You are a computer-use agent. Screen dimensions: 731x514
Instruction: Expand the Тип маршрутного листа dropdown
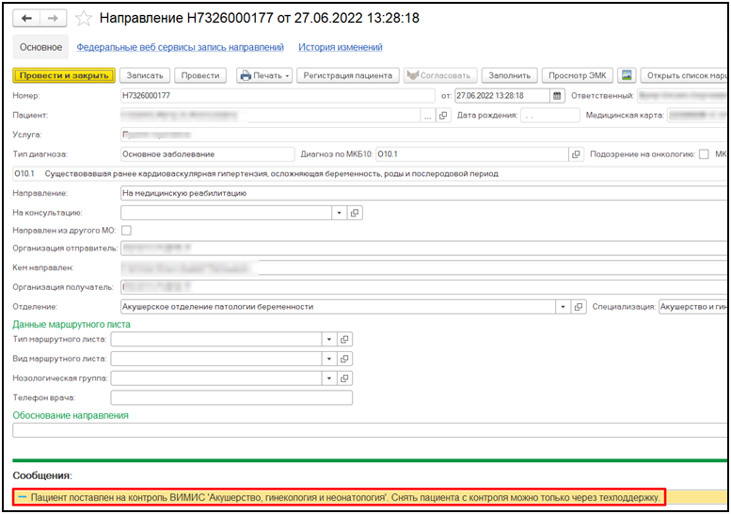pyautogui.click(x=329, y=340)
